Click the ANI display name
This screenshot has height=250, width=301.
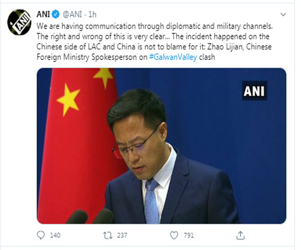[x=43, y=14]
